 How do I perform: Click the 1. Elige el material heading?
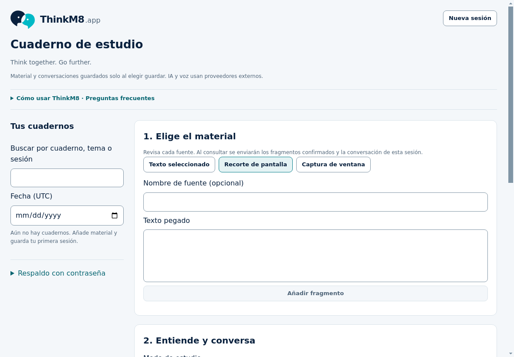tap(189, 136)
